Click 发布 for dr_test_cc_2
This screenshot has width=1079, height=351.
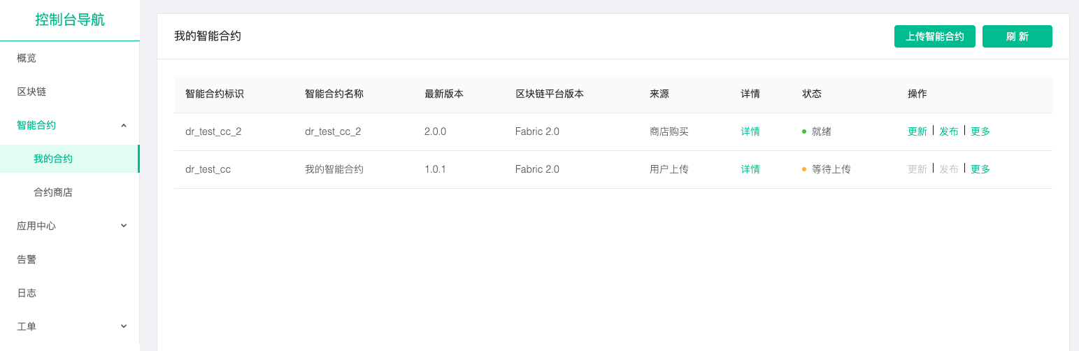pos(949,131)
